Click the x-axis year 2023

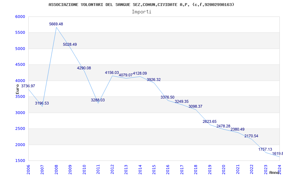[x=266, y=170]
